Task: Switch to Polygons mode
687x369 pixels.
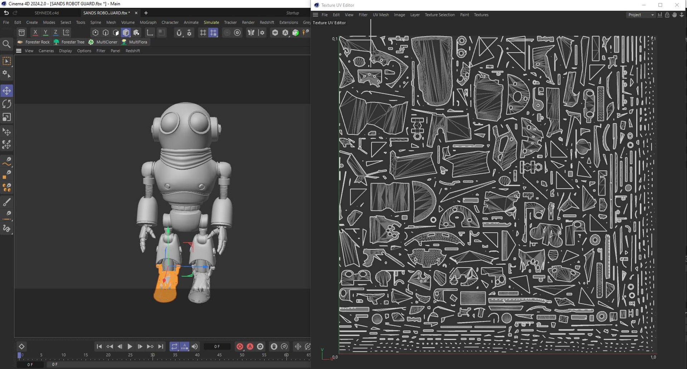Action: click(116, 33)
